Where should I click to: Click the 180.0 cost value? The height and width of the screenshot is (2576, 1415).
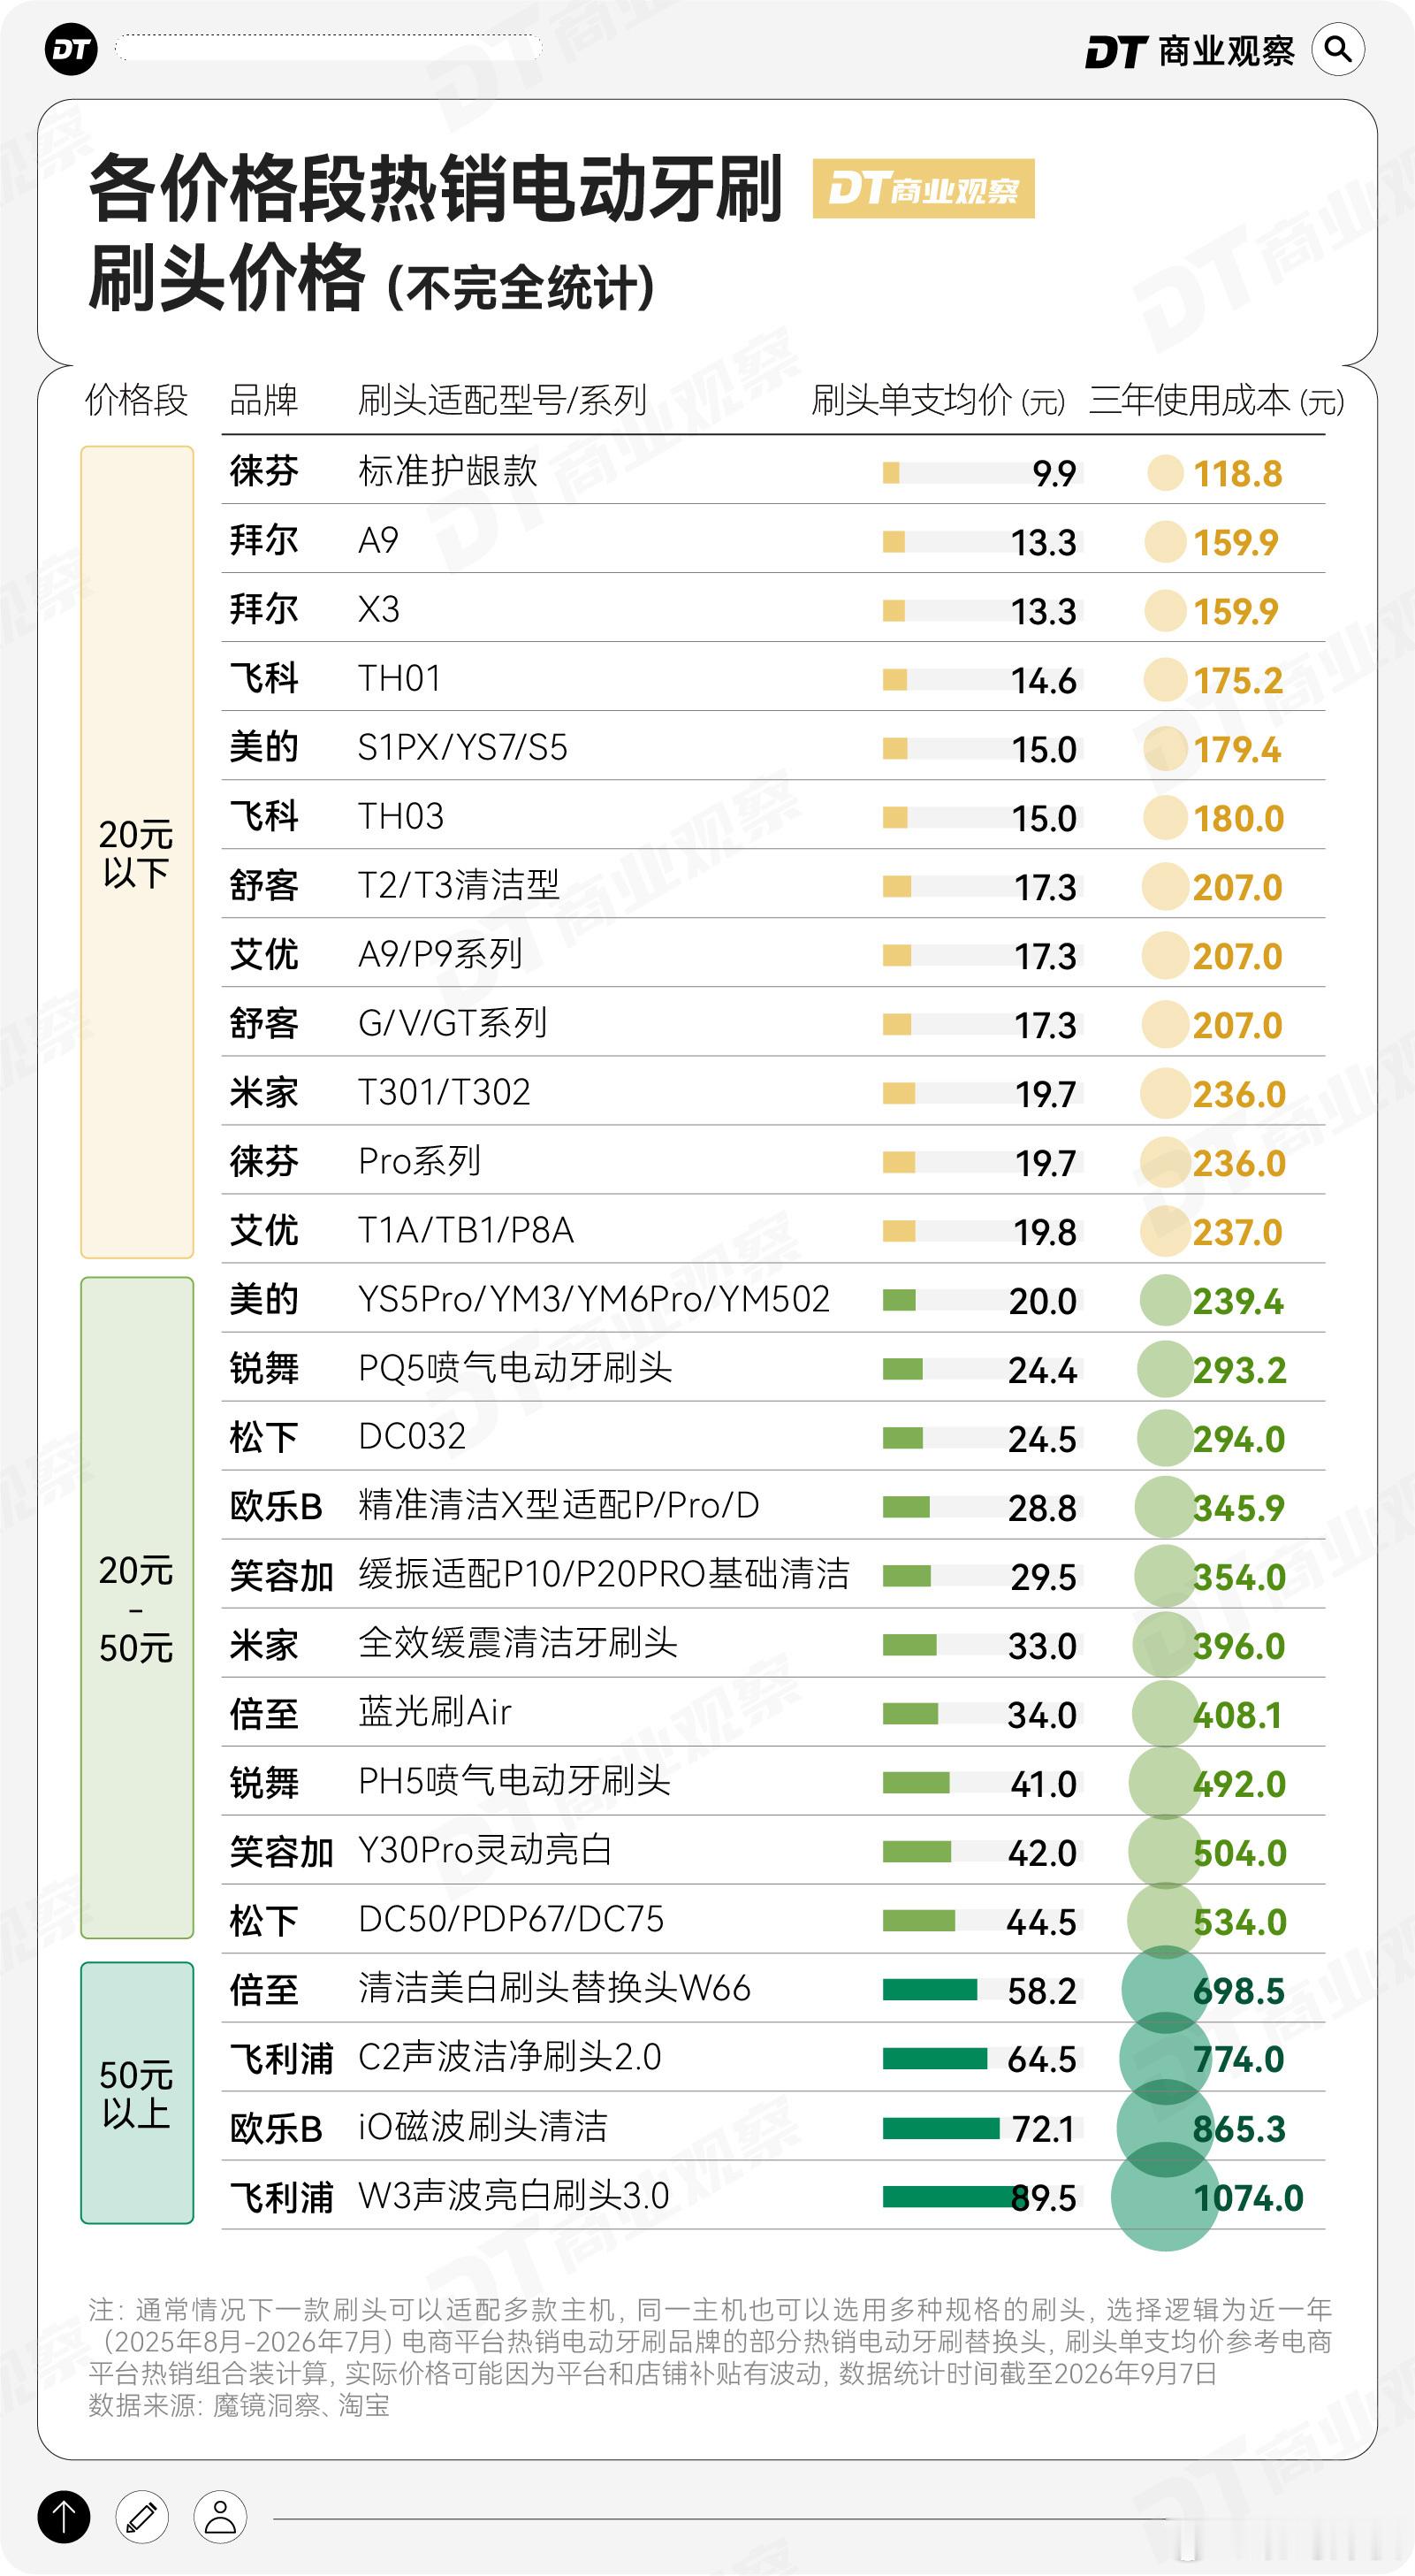(1239, 819)
